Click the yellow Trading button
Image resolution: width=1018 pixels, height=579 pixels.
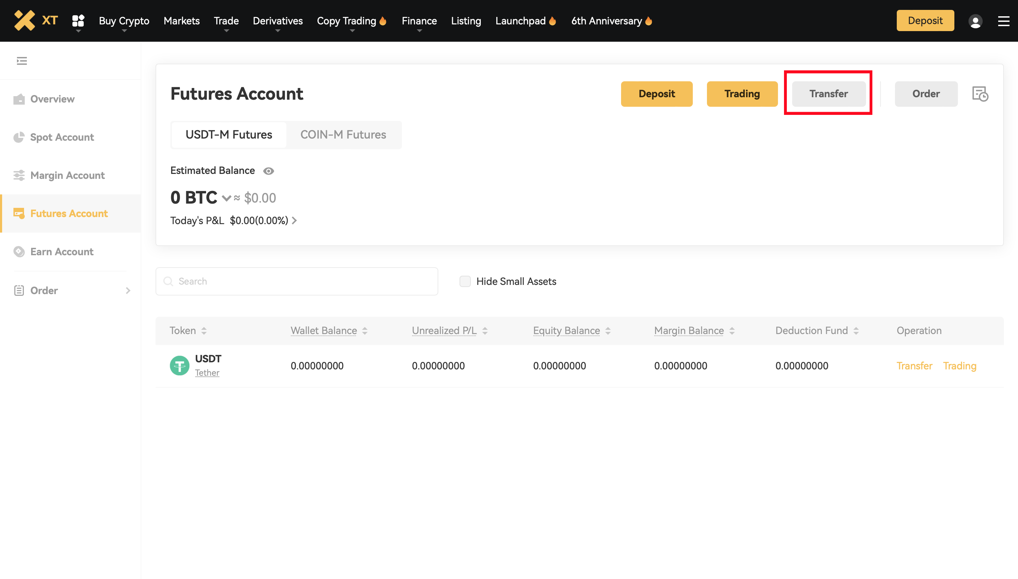(742, 94)
